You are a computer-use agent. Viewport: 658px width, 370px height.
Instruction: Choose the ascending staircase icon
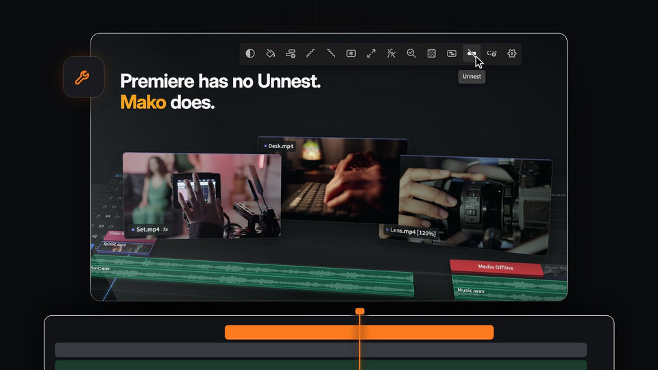pyautogui.click(x=310, y=53)
